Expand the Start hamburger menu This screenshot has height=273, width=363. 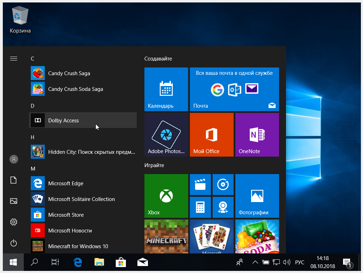click(x=14, y=59)
